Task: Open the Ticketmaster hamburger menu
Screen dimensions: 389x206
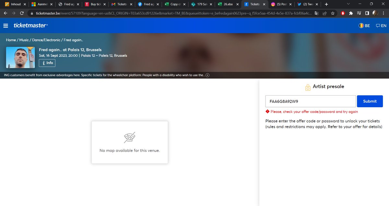Action: [x=6, y=26]
